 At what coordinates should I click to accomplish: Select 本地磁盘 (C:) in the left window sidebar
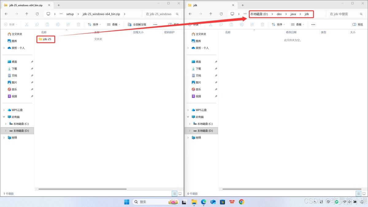[x=19, y=124]
